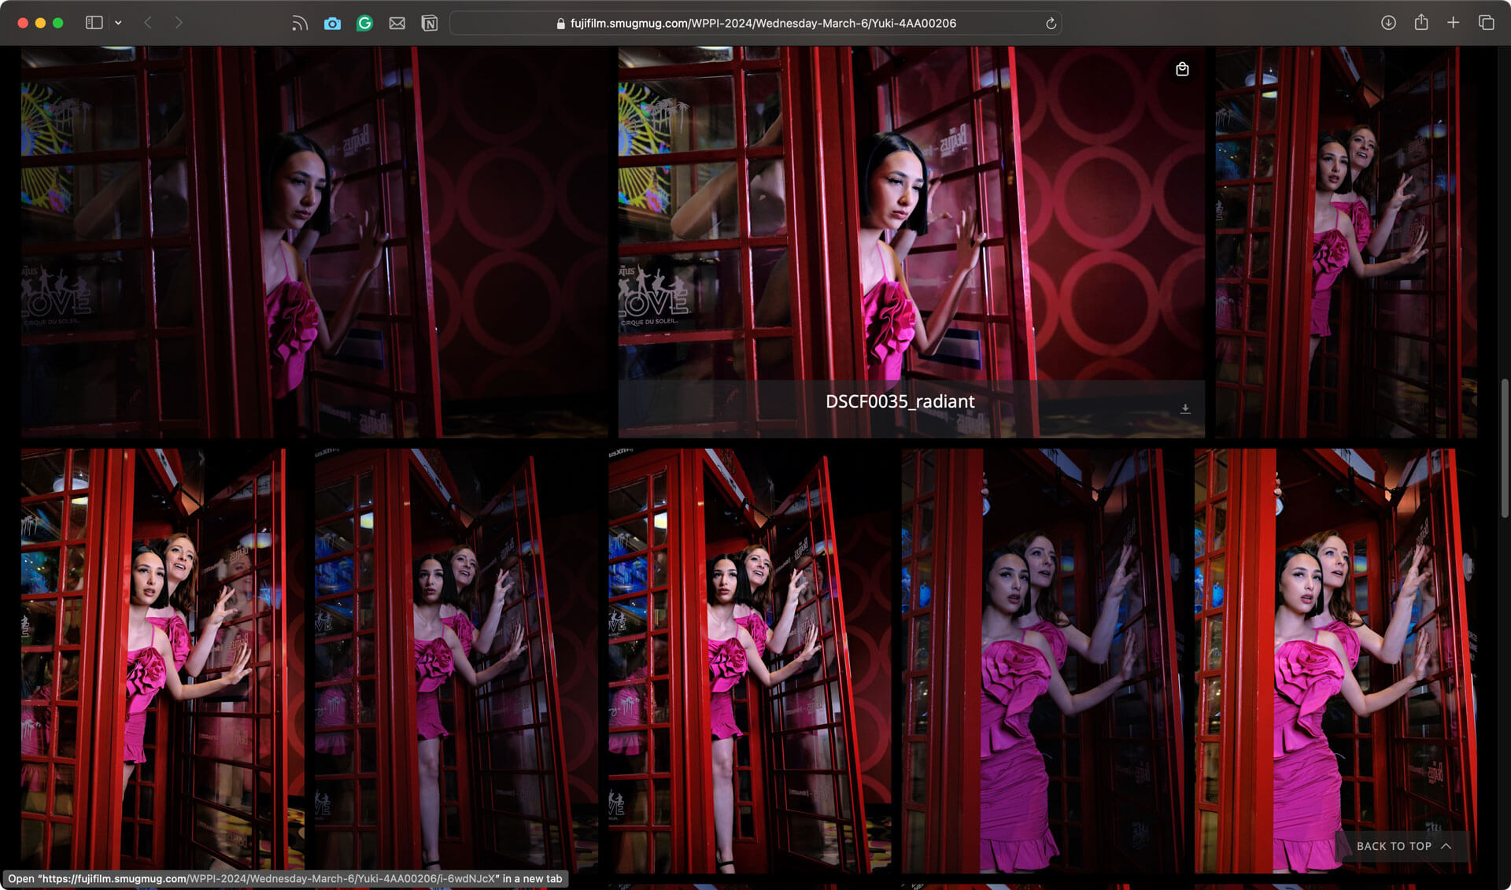Image resolution: width=1511 pixels, height=890 pixels.
Task: Open a new tab with plus button
Action: click(x=1454, y=23)
